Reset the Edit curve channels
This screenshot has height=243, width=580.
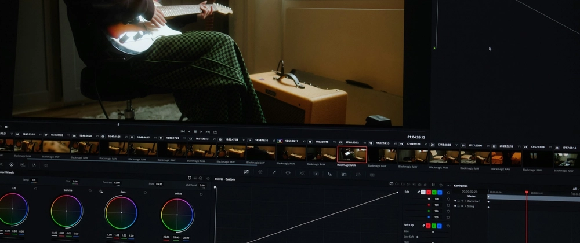click(x=448, y=193)
